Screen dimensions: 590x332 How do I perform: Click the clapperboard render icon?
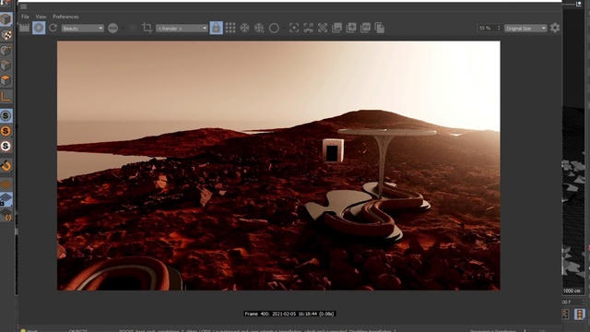click(x=25, y=28)
